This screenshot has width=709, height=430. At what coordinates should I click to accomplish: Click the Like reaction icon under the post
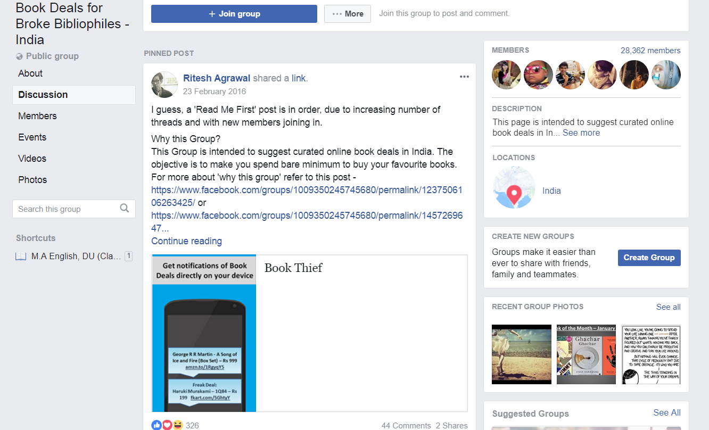(156, 425)
